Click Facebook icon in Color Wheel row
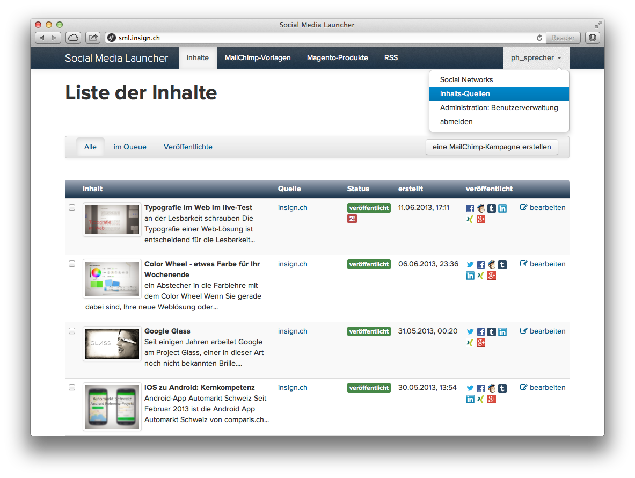 coord(481,265)
